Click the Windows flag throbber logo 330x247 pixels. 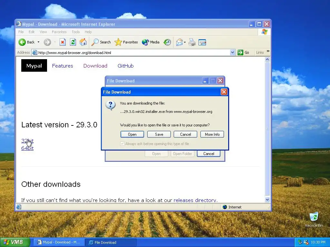click(264, 32)
